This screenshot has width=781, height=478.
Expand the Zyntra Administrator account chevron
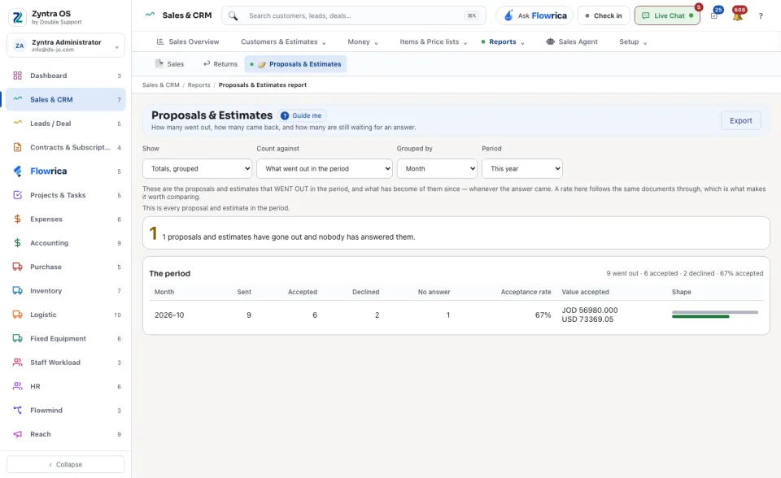click(x=116, y=47)
